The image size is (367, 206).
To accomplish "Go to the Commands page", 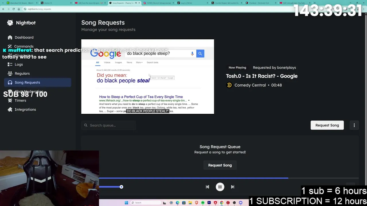I will pos(24,46).
